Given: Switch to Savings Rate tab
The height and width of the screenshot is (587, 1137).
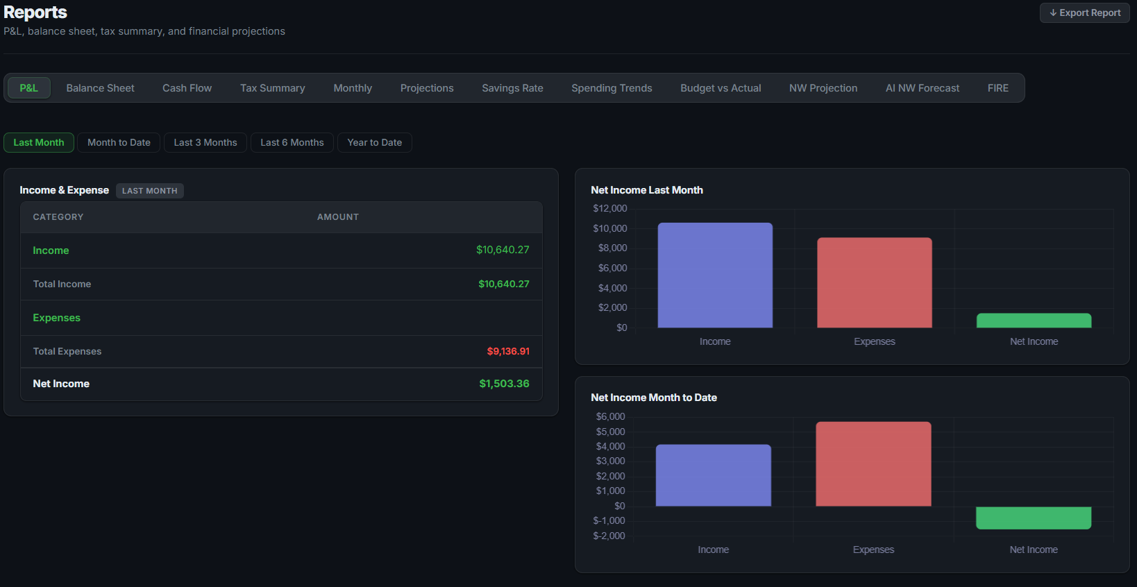Looking at the screenshot, I should 512,88.
